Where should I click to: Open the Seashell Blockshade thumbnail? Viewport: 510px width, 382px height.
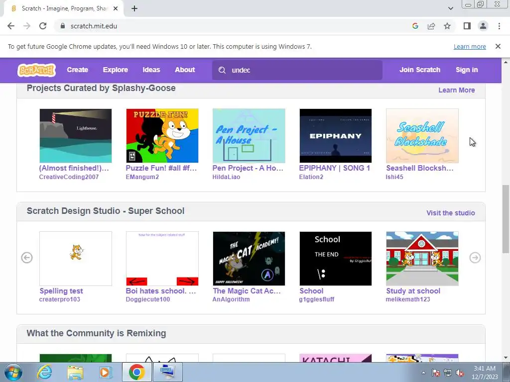422,136
